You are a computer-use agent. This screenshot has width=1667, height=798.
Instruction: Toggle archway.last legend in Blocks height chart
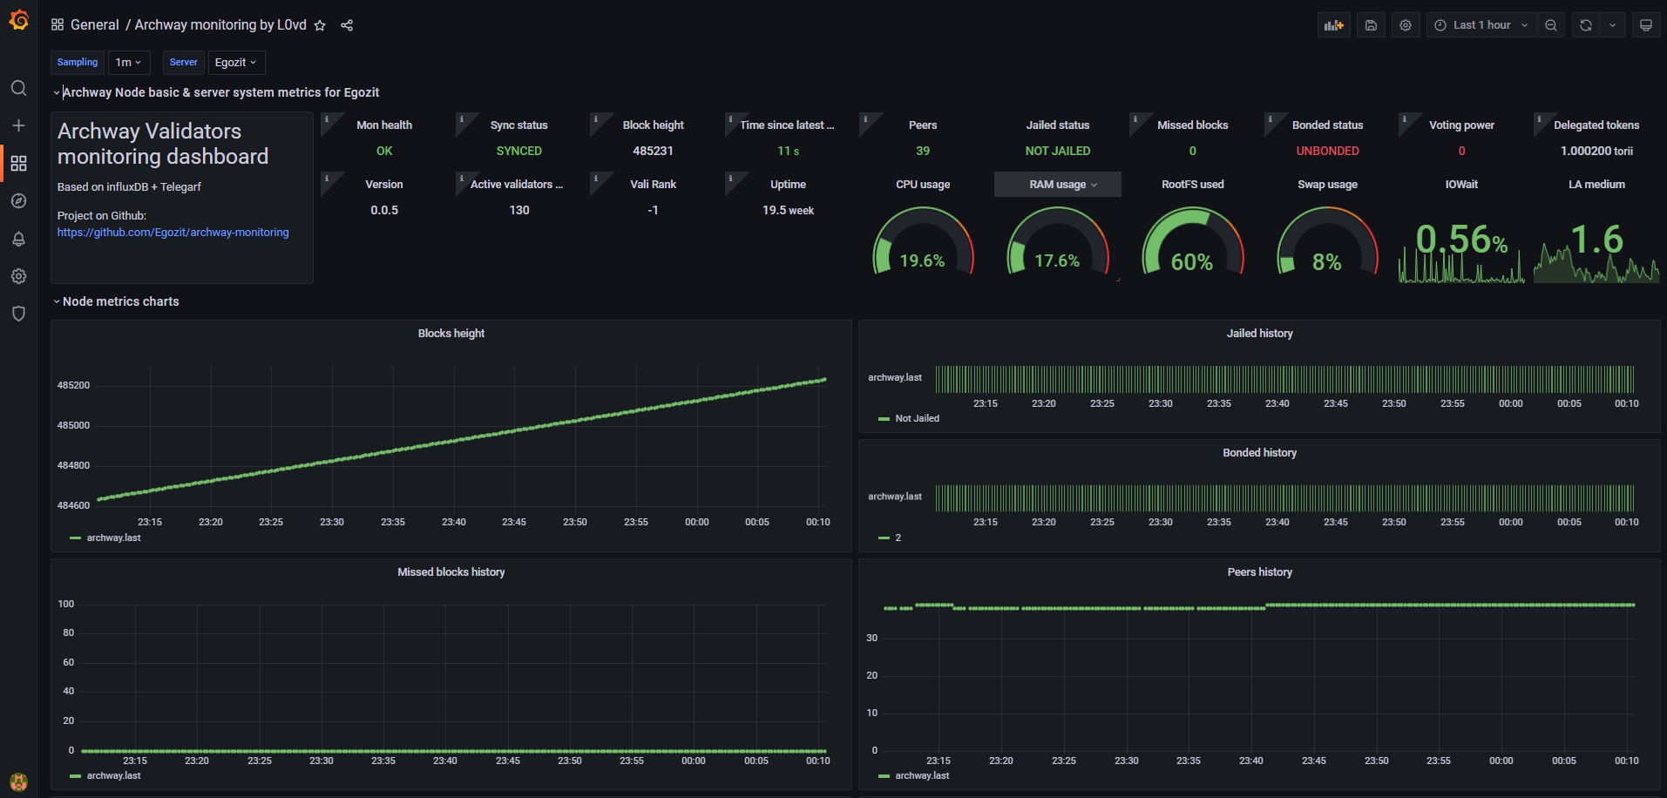[113, 538]
